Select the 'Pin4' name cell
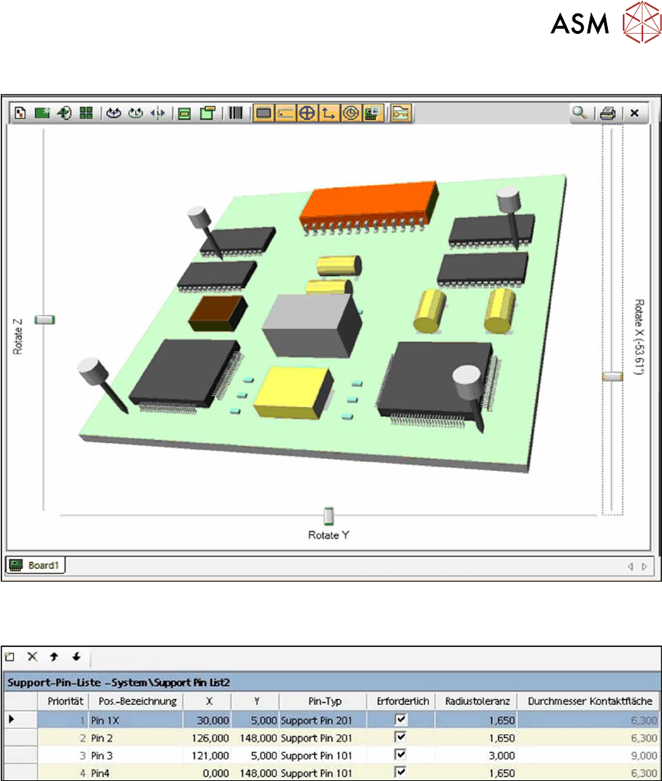 pyautogui.click(x=135, y=773)
